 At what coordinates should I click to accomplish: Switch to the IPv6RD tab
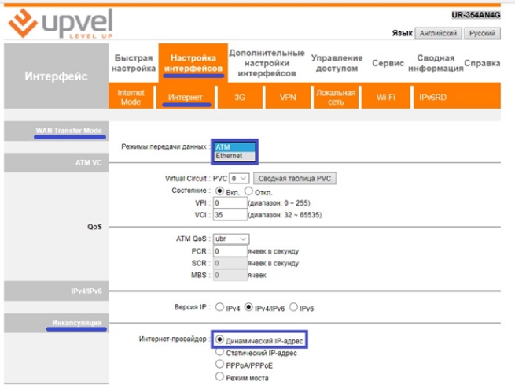click(x=435, y=98)
